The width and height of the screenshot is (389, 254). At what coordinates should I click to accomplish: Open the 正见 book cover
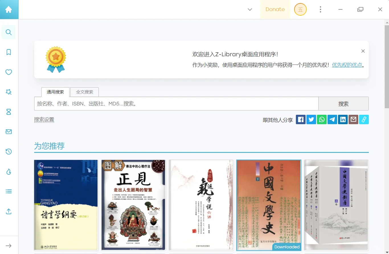(x=134, y=205)
